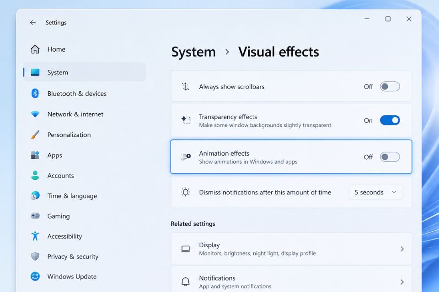
Task: Maximize the Settings window
Action: (388, 19)
